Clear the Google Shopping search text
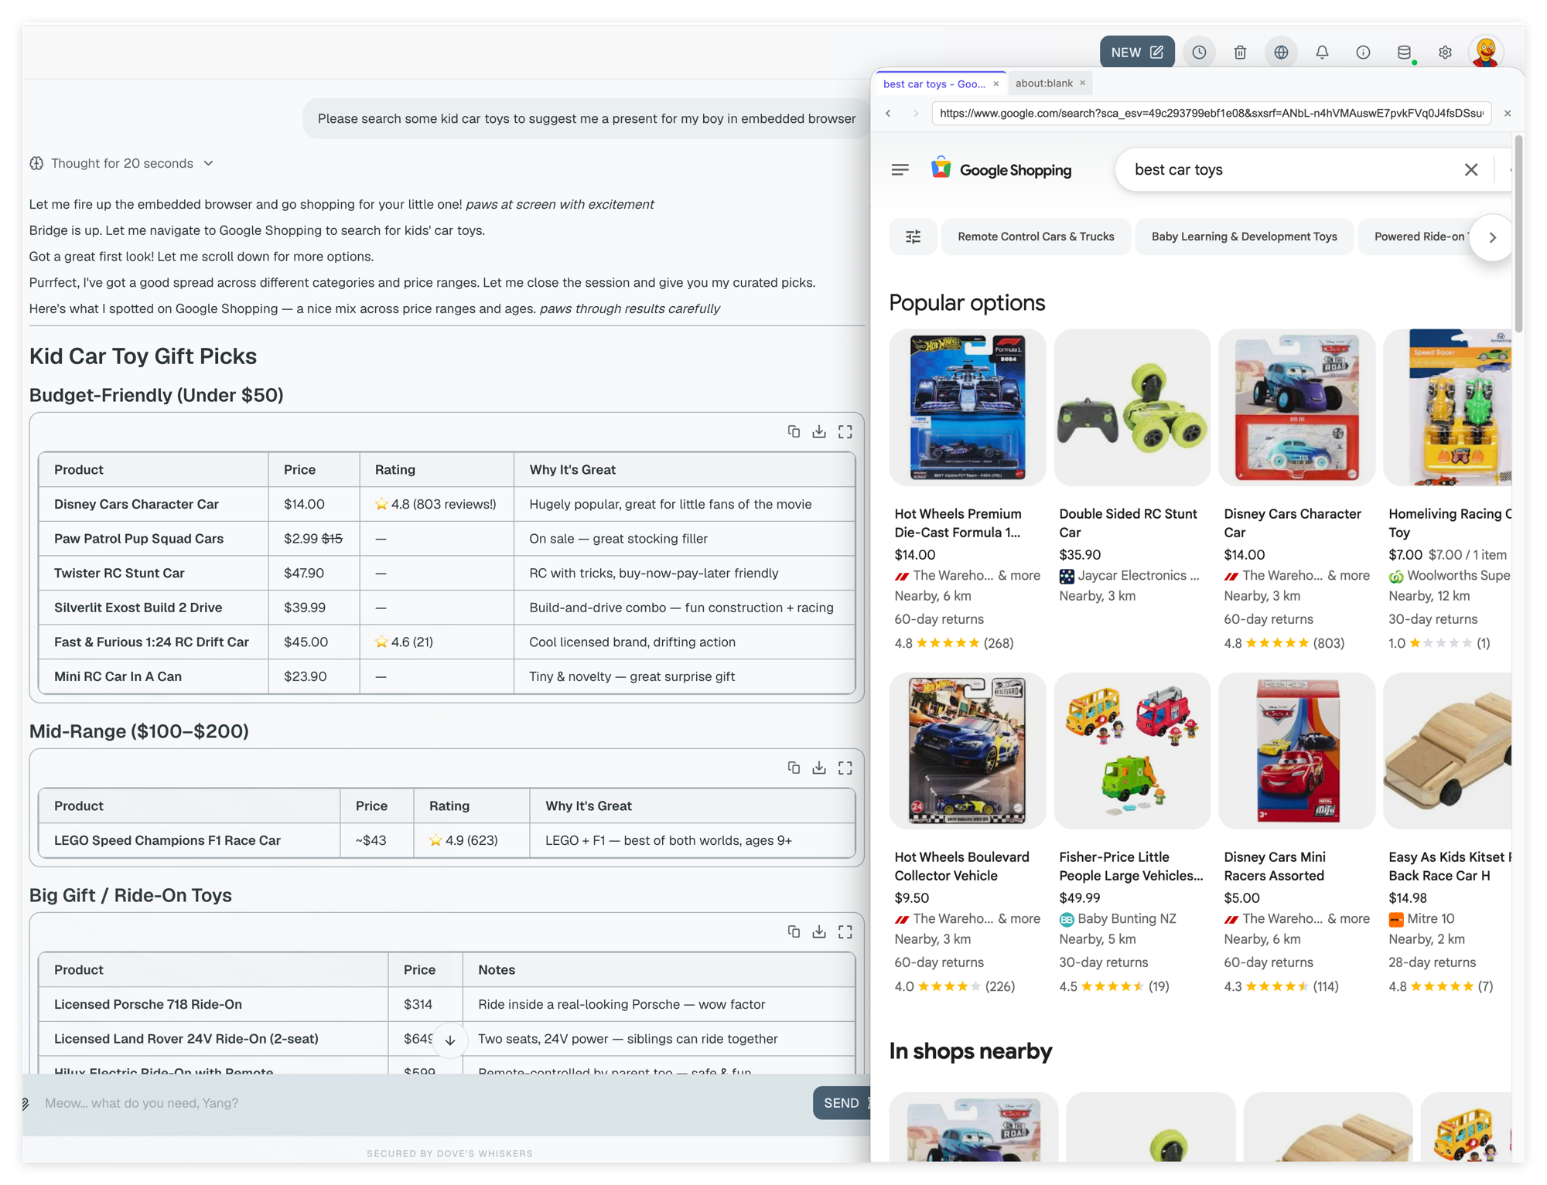The height and width of the screenshot is (1185, 1547). [x=1471, y=169]
